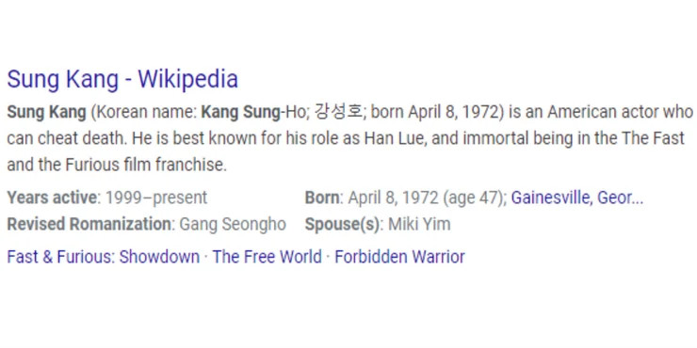
Task: Click bold Sung Kang at snippet start
Action: coord(46,112)
